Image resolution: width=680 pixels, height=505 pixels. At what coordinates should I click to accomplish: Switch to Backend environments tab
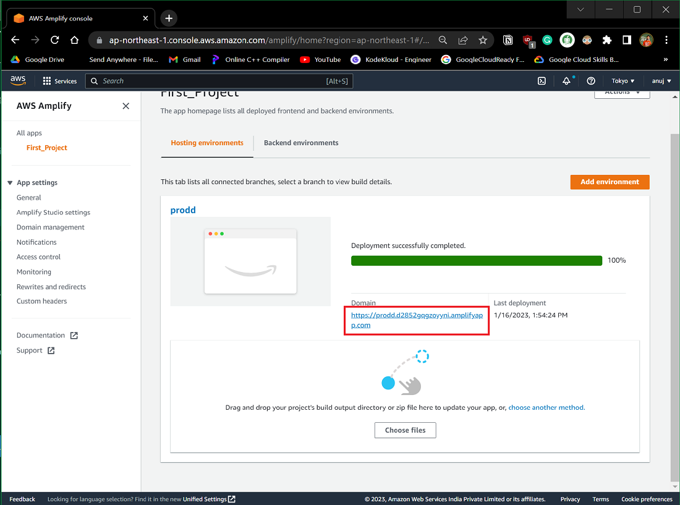point(301,143)
